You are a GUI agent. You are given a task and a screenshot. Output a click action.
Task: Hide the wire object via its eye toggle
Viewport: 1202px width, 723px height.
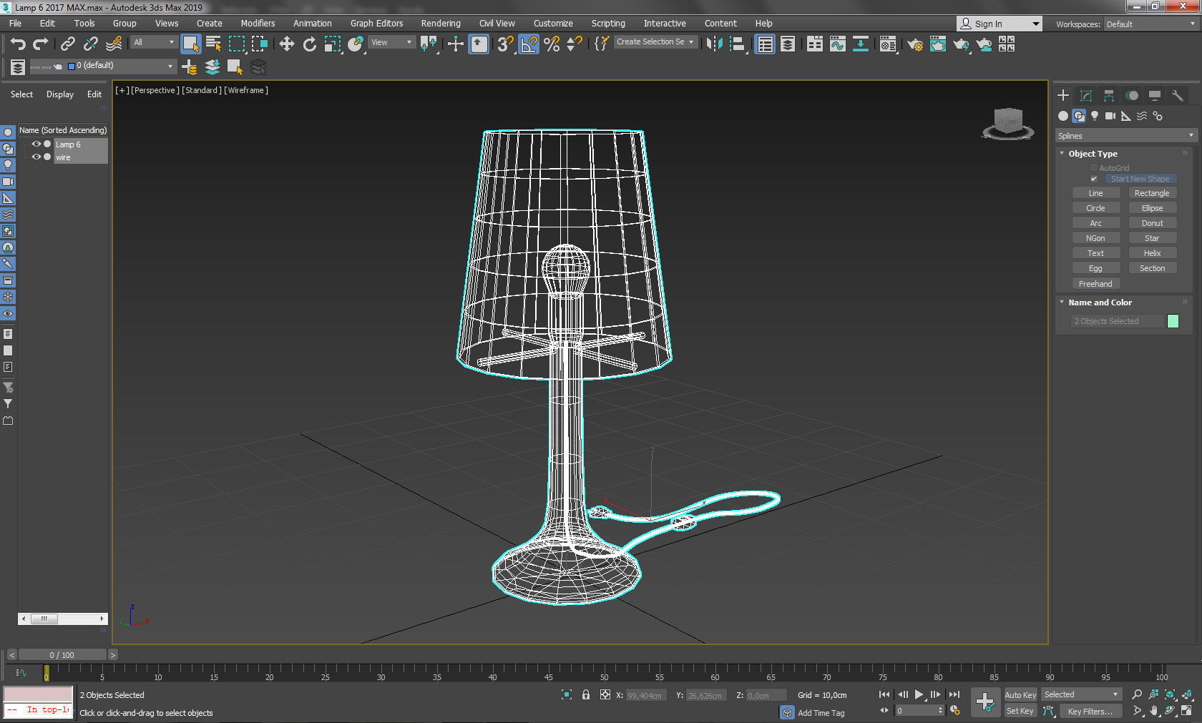36,157
